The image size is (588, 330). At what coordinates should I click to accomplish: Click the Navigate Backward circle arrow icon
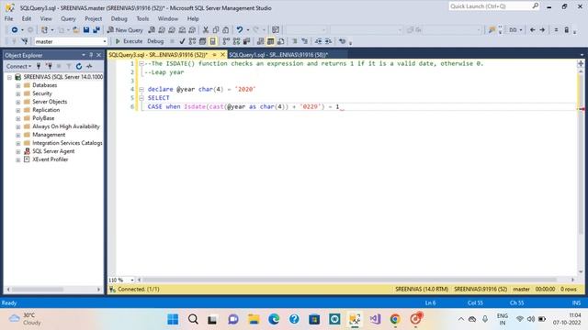click(15, 30)
